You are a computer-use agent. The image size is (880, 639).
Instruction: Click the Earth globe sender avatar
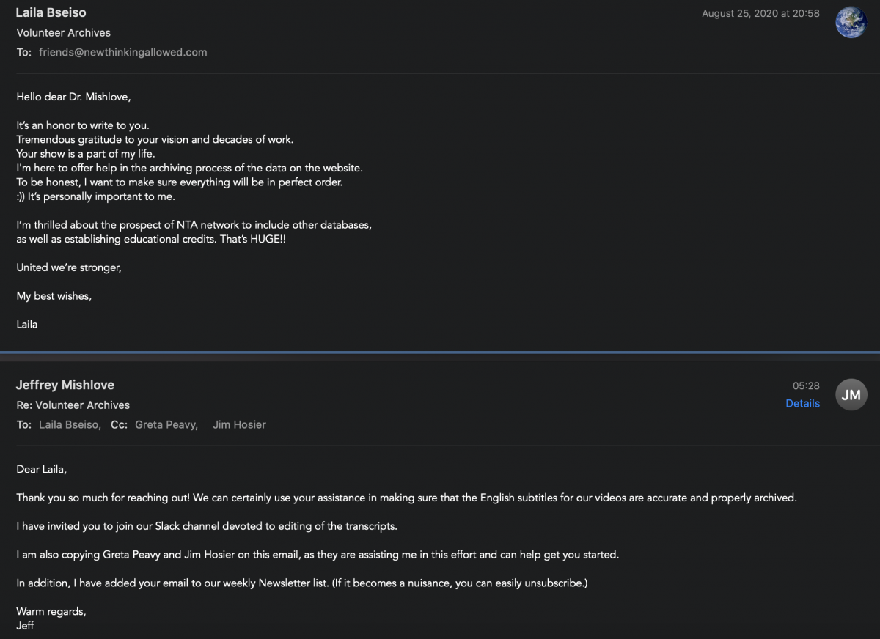tap(851, 22)
